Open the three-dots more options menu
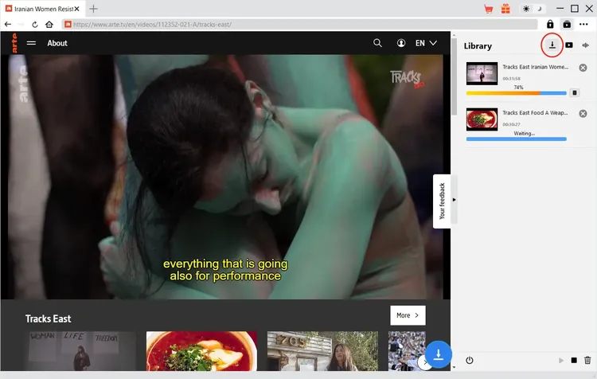Image resolution: width=597 pixels, height=379 pixels. coord(583,25)
